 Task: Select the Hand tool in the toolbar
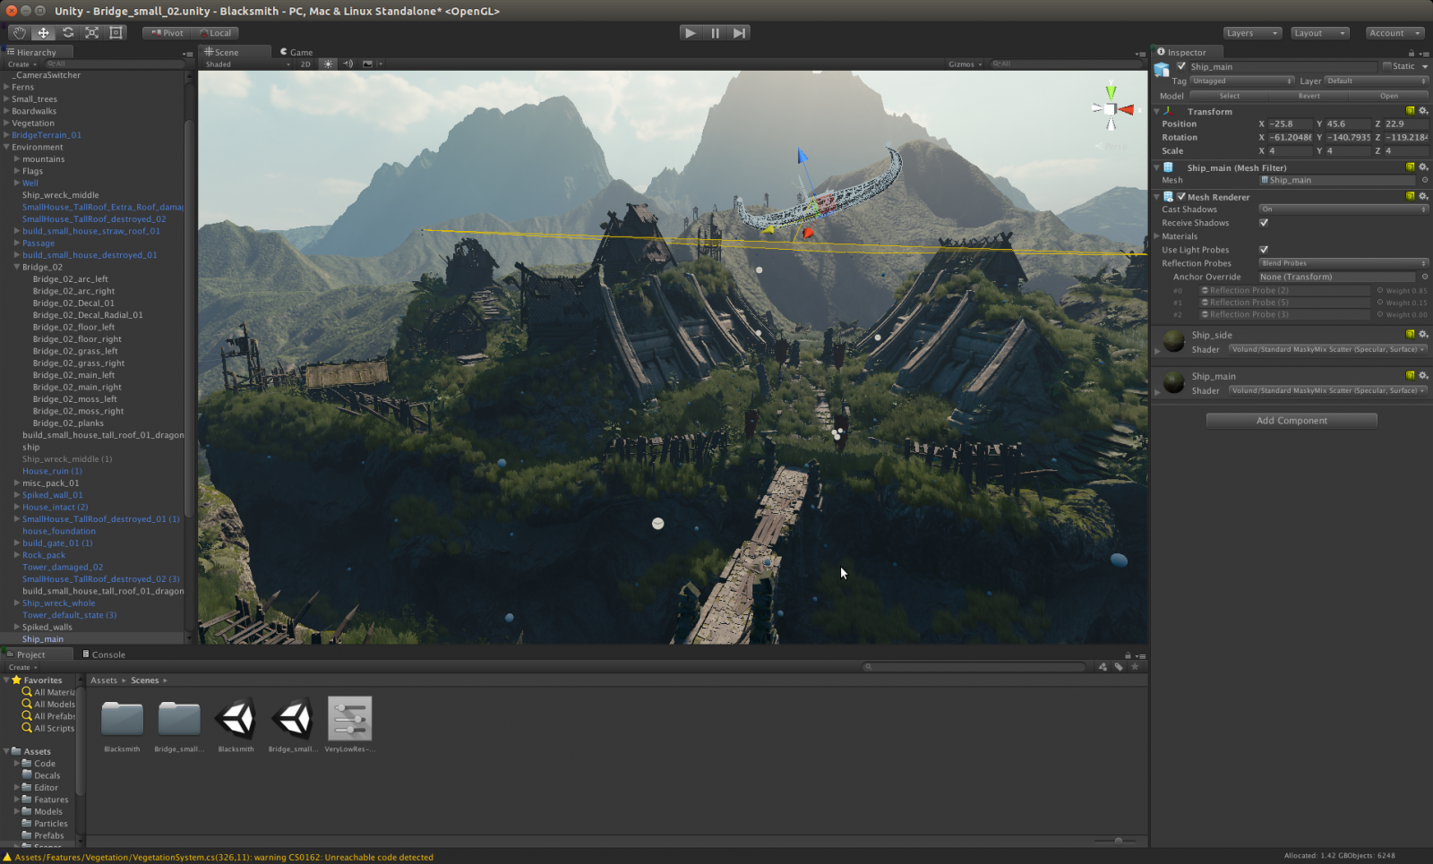click(x=19, y=32)
